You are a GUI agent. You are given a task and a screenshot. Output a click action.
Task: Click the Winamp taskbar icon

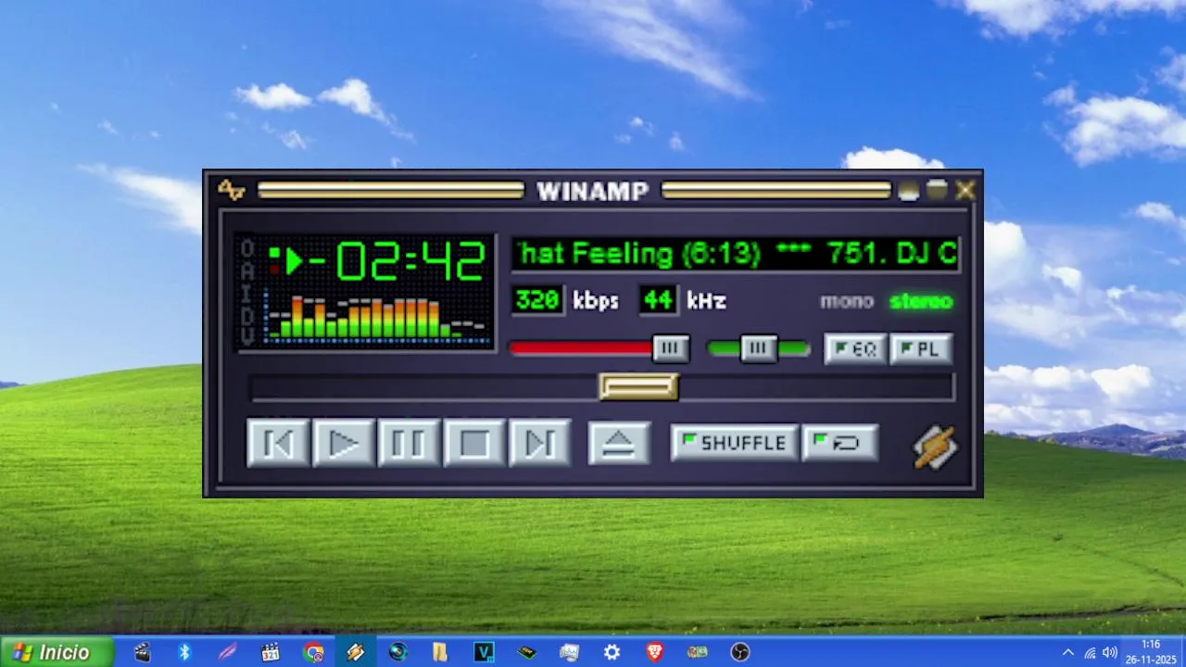(x=356, y=652)
